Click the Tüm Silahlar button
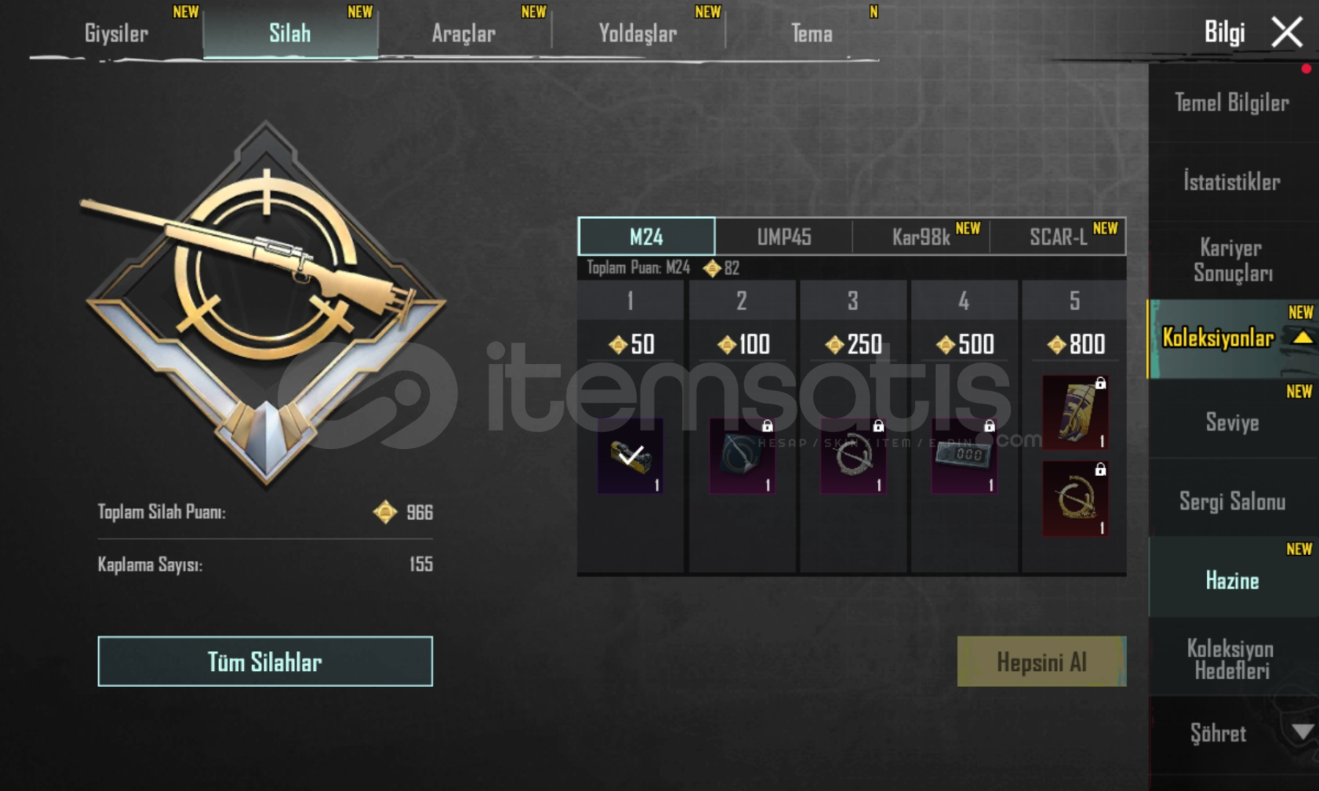Screen dimensions: 1319x791 [265, 661]
